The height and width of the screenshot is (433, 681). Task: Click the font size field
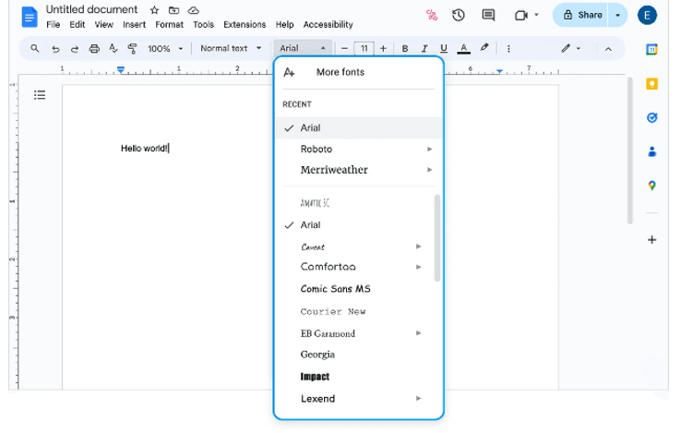364,49
